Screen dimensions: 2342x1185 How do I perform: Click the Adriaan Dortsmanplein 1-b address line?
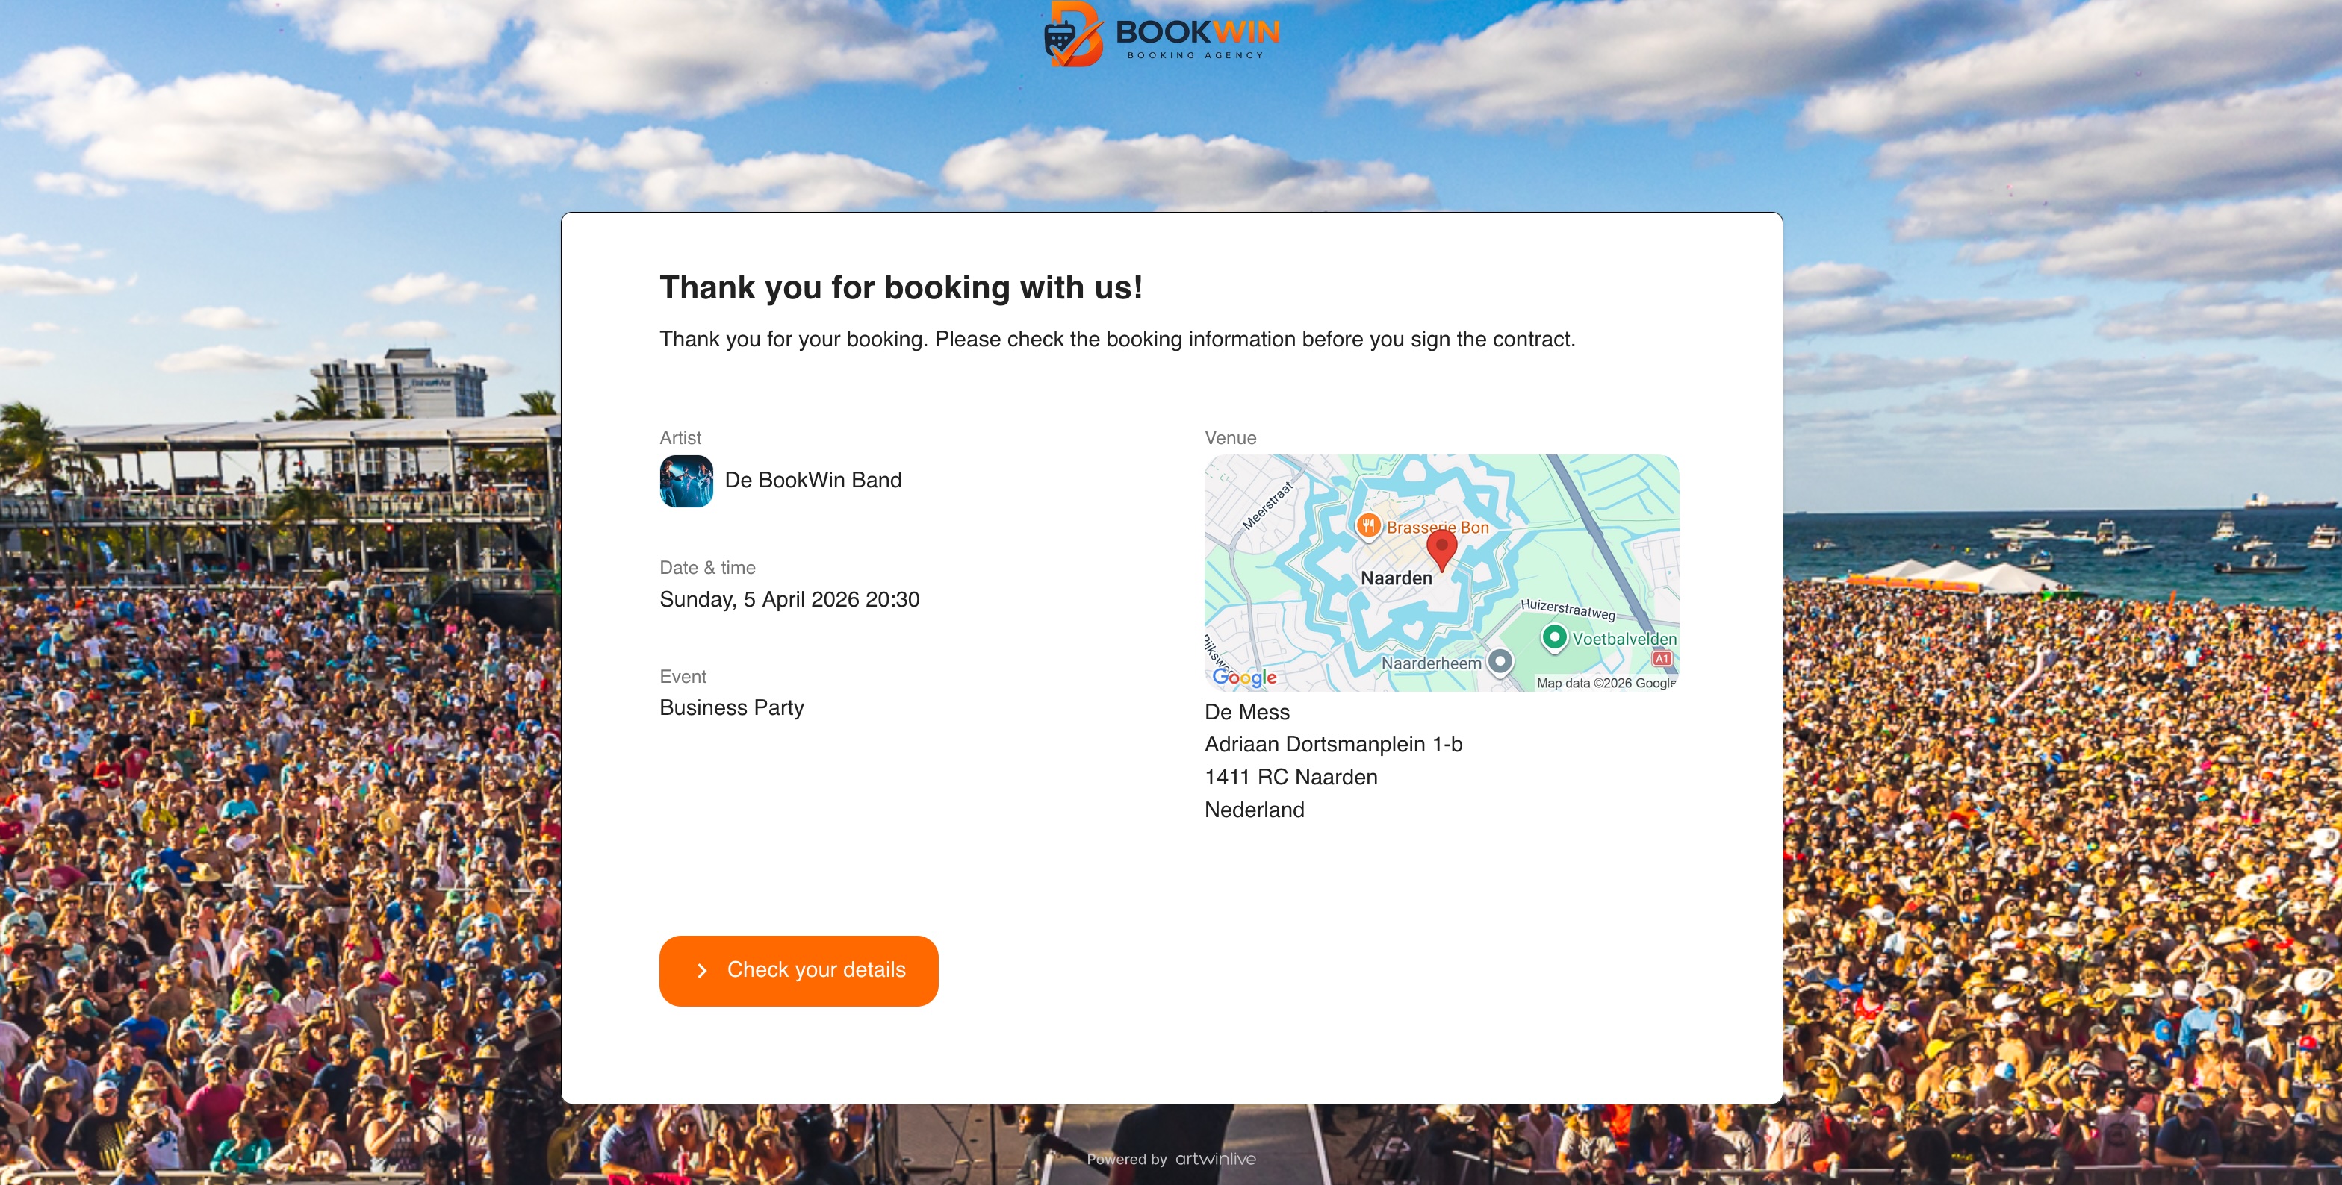pyautogui.click(x=1334, y=744)
